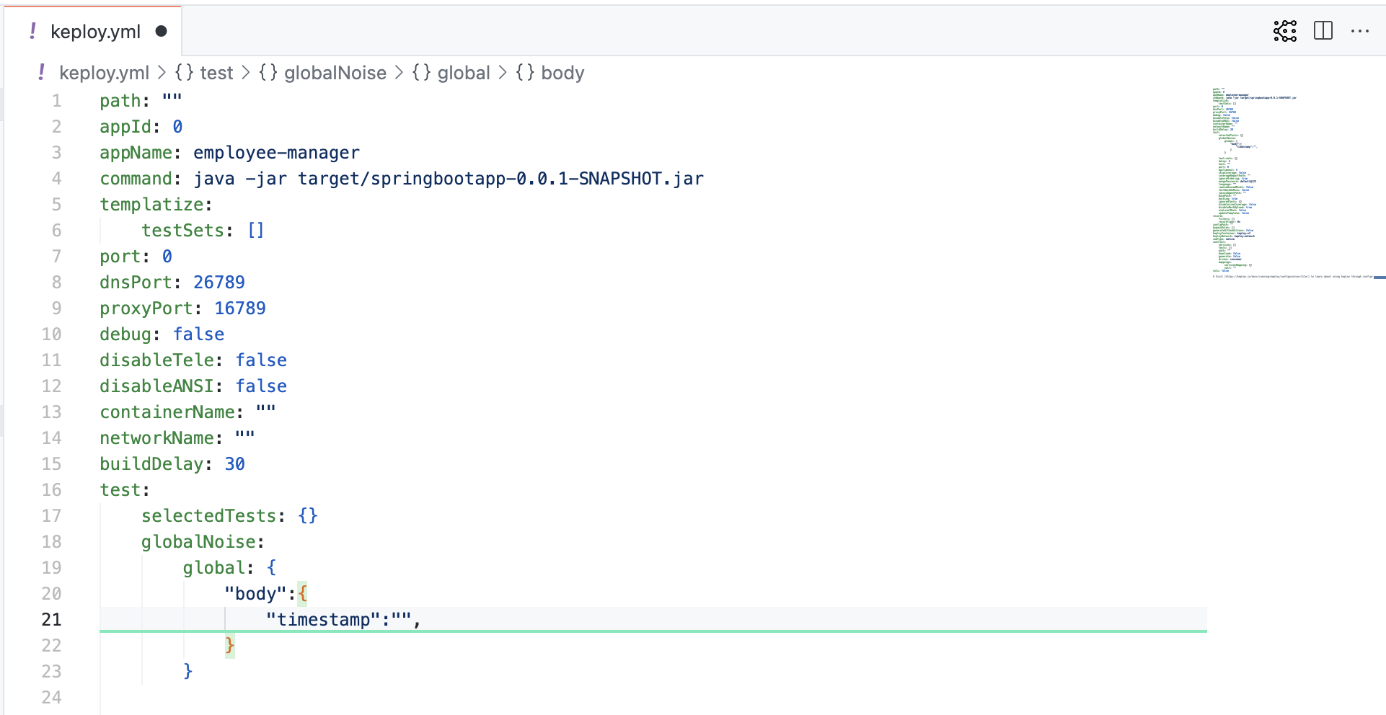Click the unsaved dot on keploy.yml tab

tap(162, 31)
